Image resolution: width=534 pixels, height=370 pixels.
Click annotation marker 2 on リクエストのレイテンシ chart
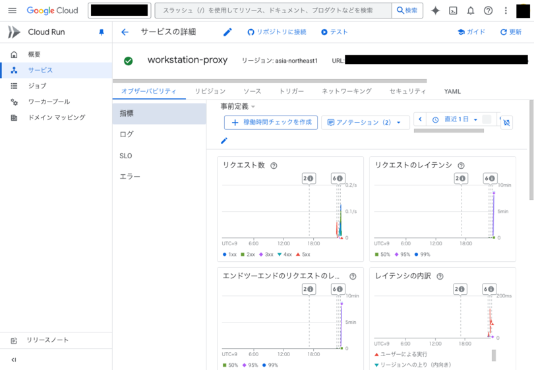[x=460, y=179]
